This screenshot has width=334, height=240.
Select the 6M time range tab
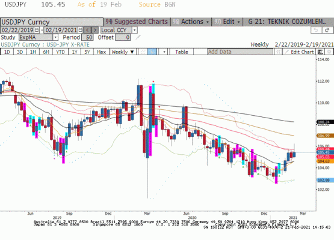46,52
